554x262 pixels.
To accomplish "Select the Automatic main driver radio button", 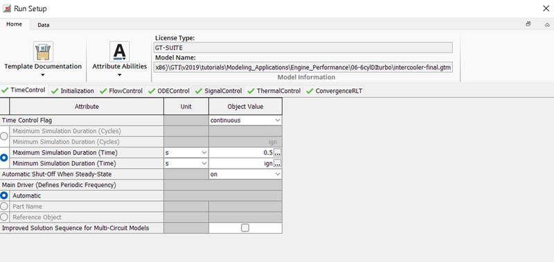I will (4, 195).
